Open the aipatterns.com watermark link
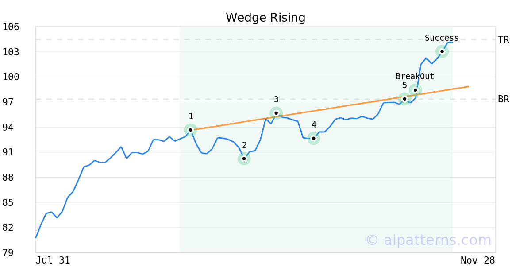 pos(428,240)
